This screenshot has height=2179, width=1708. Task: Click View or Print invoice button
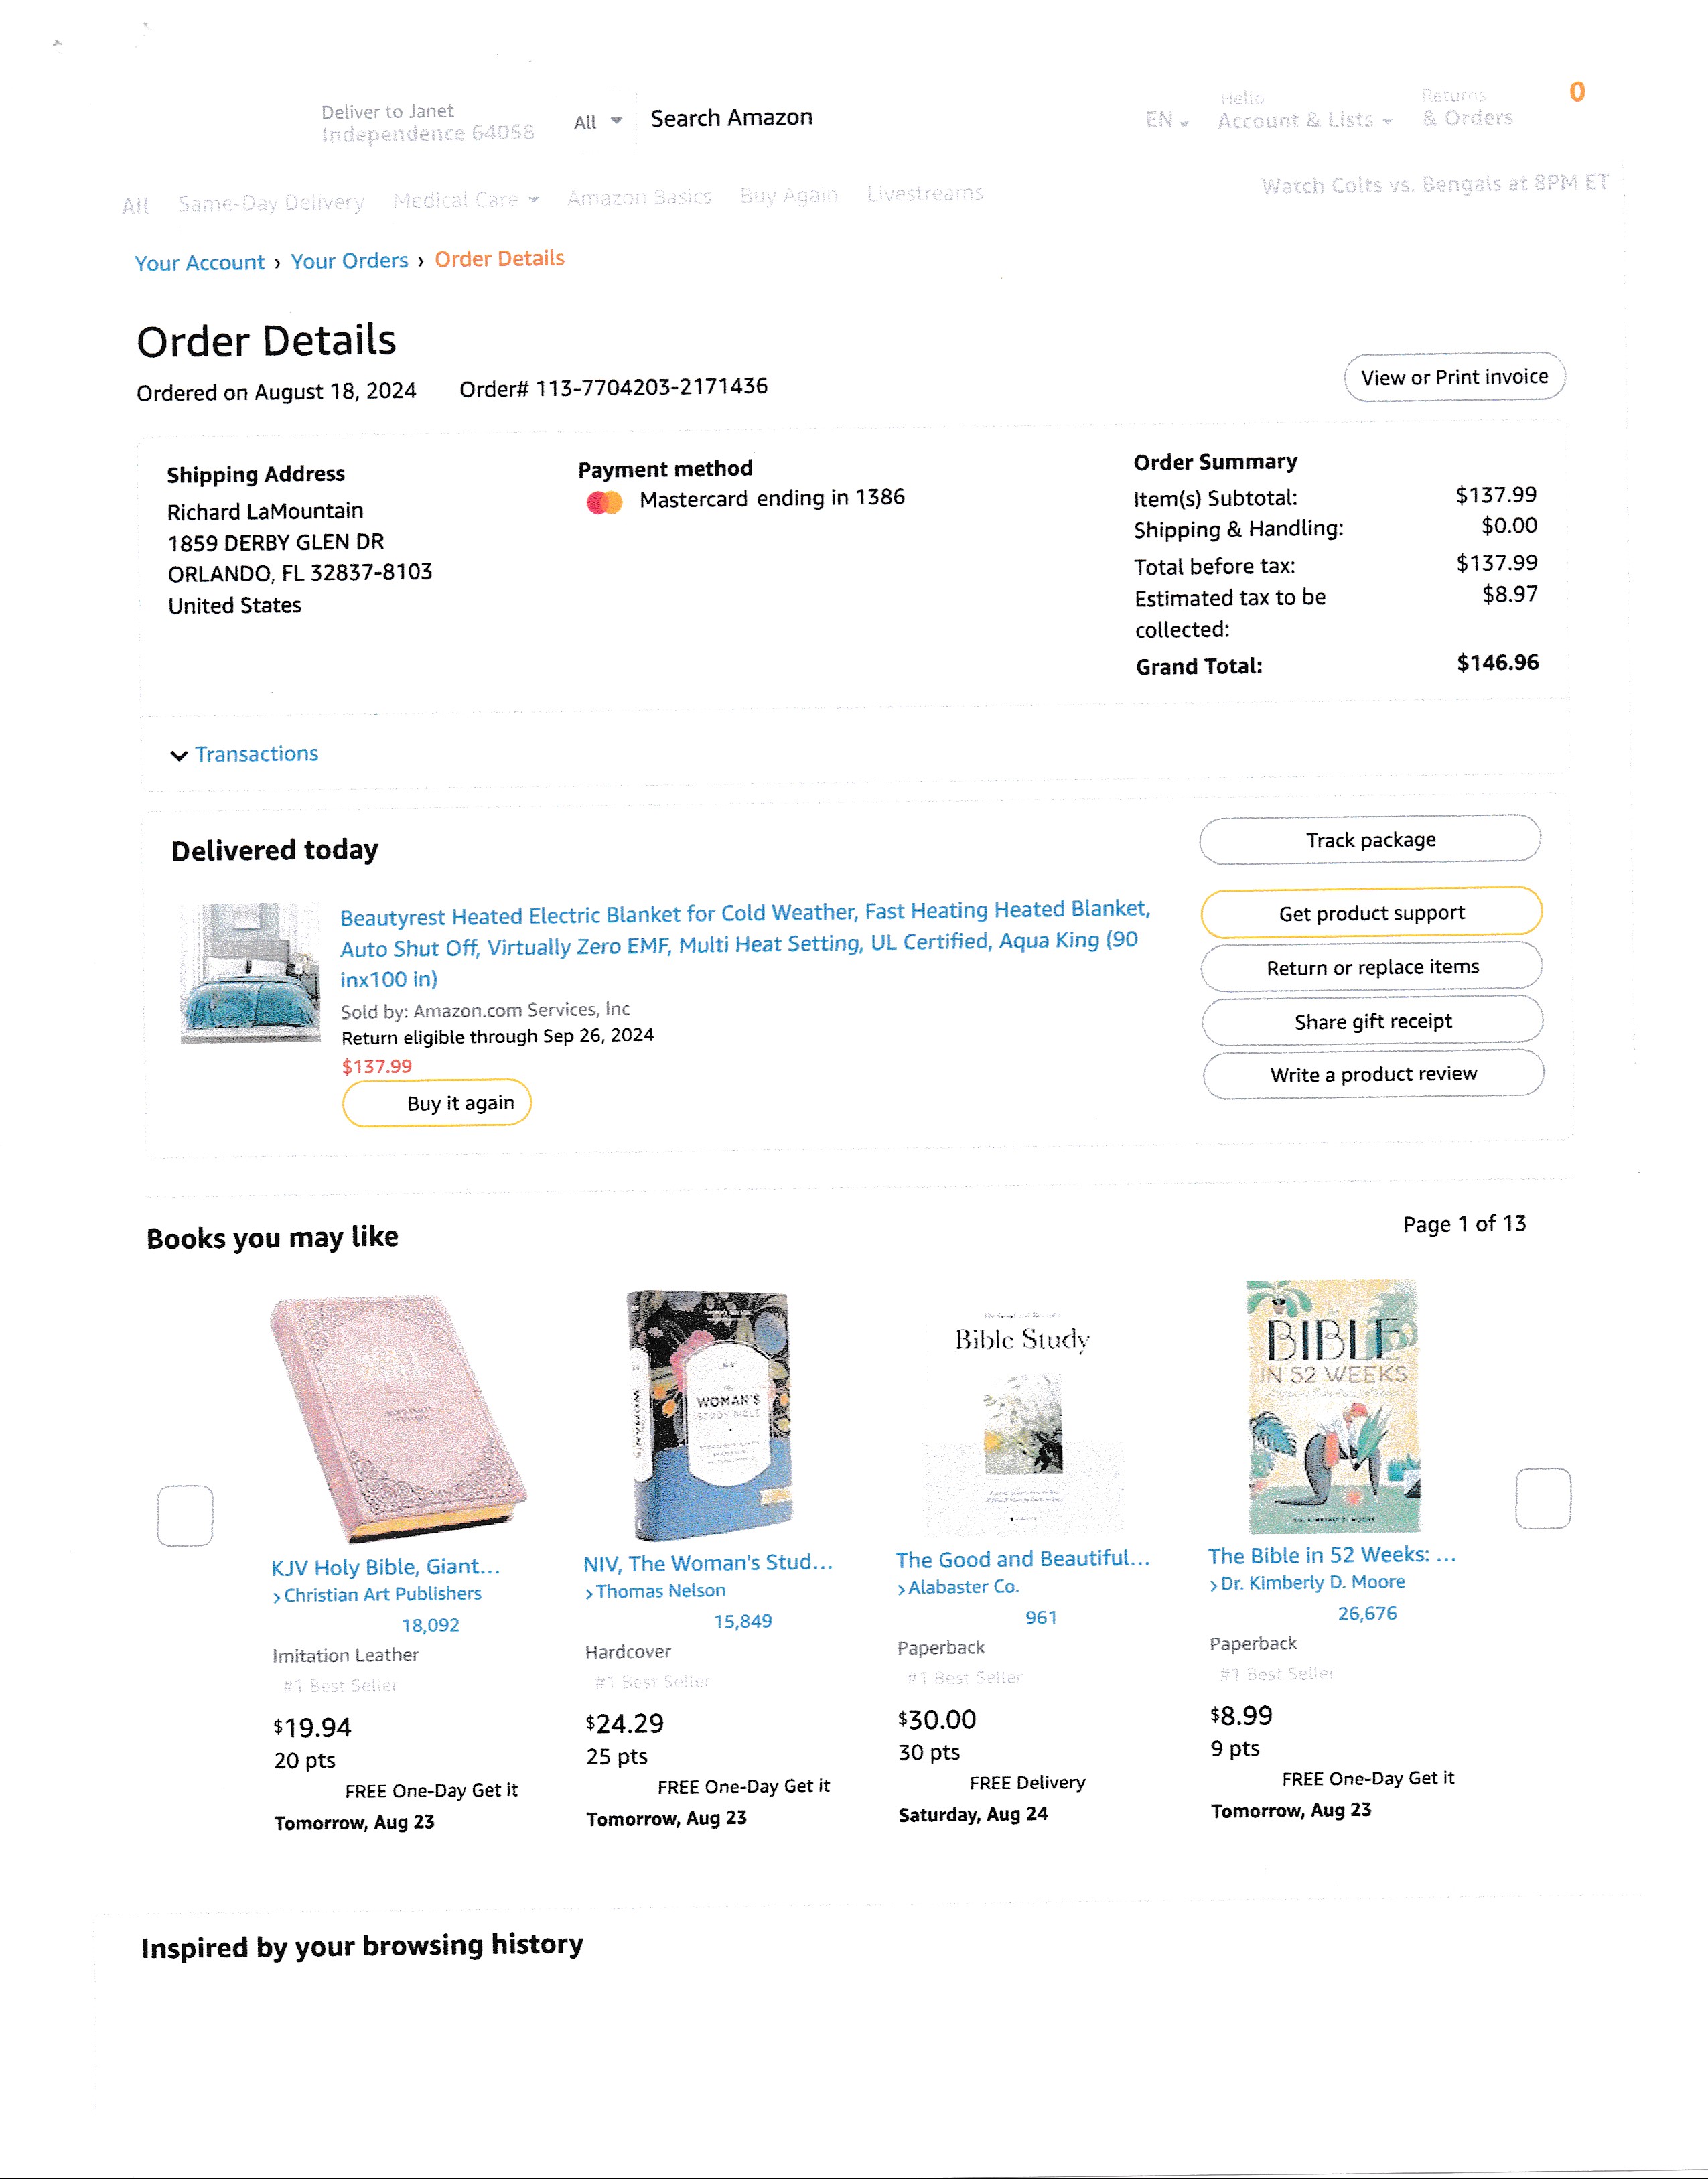tap(1454, 377)
